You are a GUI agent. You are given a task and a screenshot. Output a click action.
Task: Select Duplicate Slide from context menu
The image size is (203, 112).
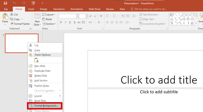(42, 71)
